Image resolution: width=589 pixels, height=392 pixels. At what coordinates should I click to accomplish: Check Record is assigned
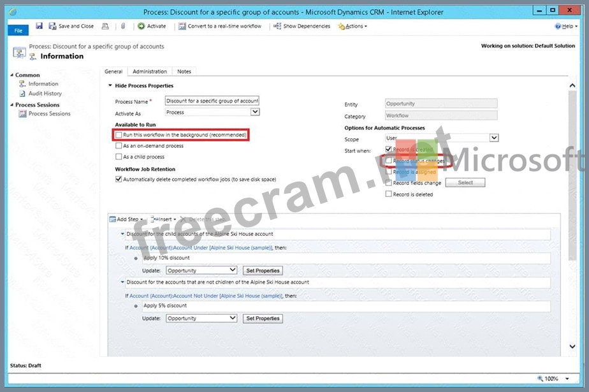point(389,171)
